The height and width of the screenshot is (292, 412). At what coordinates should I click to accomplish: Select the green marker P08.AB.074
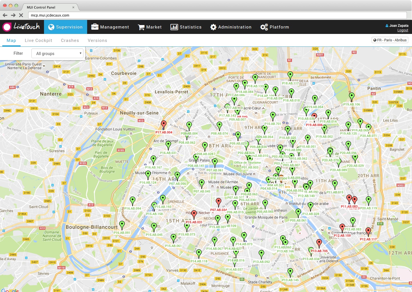(x=219, y=126)
